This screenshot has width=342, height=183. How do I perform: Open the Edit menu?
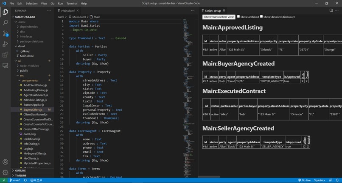click(20, 3)
